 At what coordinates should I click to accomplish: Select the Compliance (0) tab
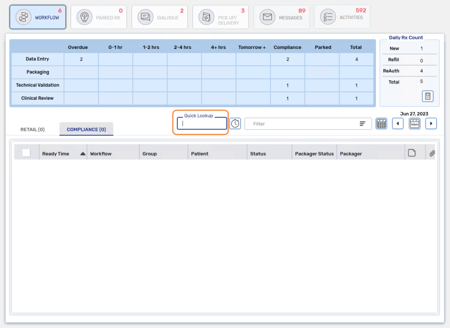pyautogui.click(x=86, y=129)
